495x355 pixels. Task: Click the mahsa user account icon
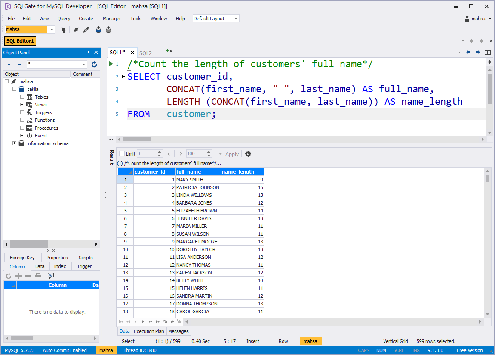click(x=467, y=19)
